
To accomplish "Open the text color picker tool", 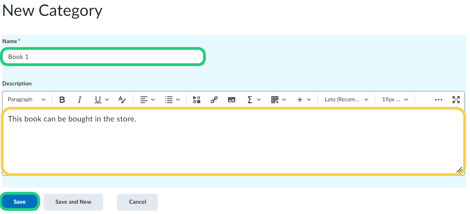I will 122,100.
